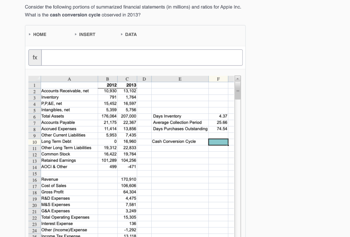Open the DATA ribbon tab
Image resolution: width=350 pixels, height=237 pixels.
131,35
